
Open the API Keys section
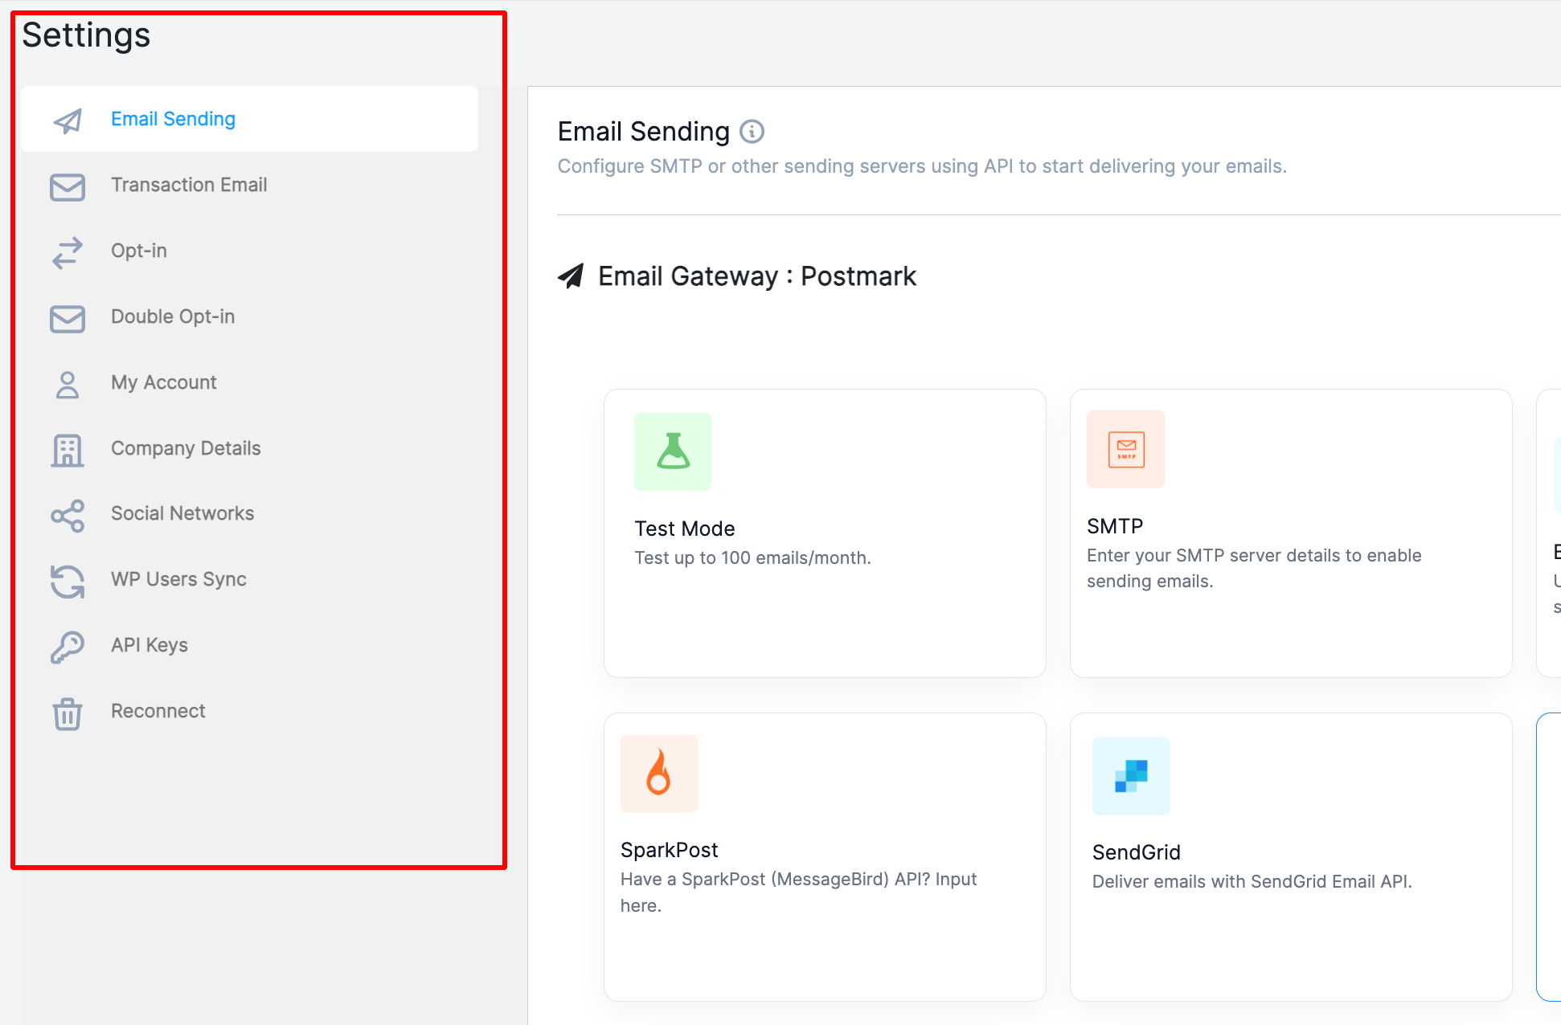coord(150,645)
